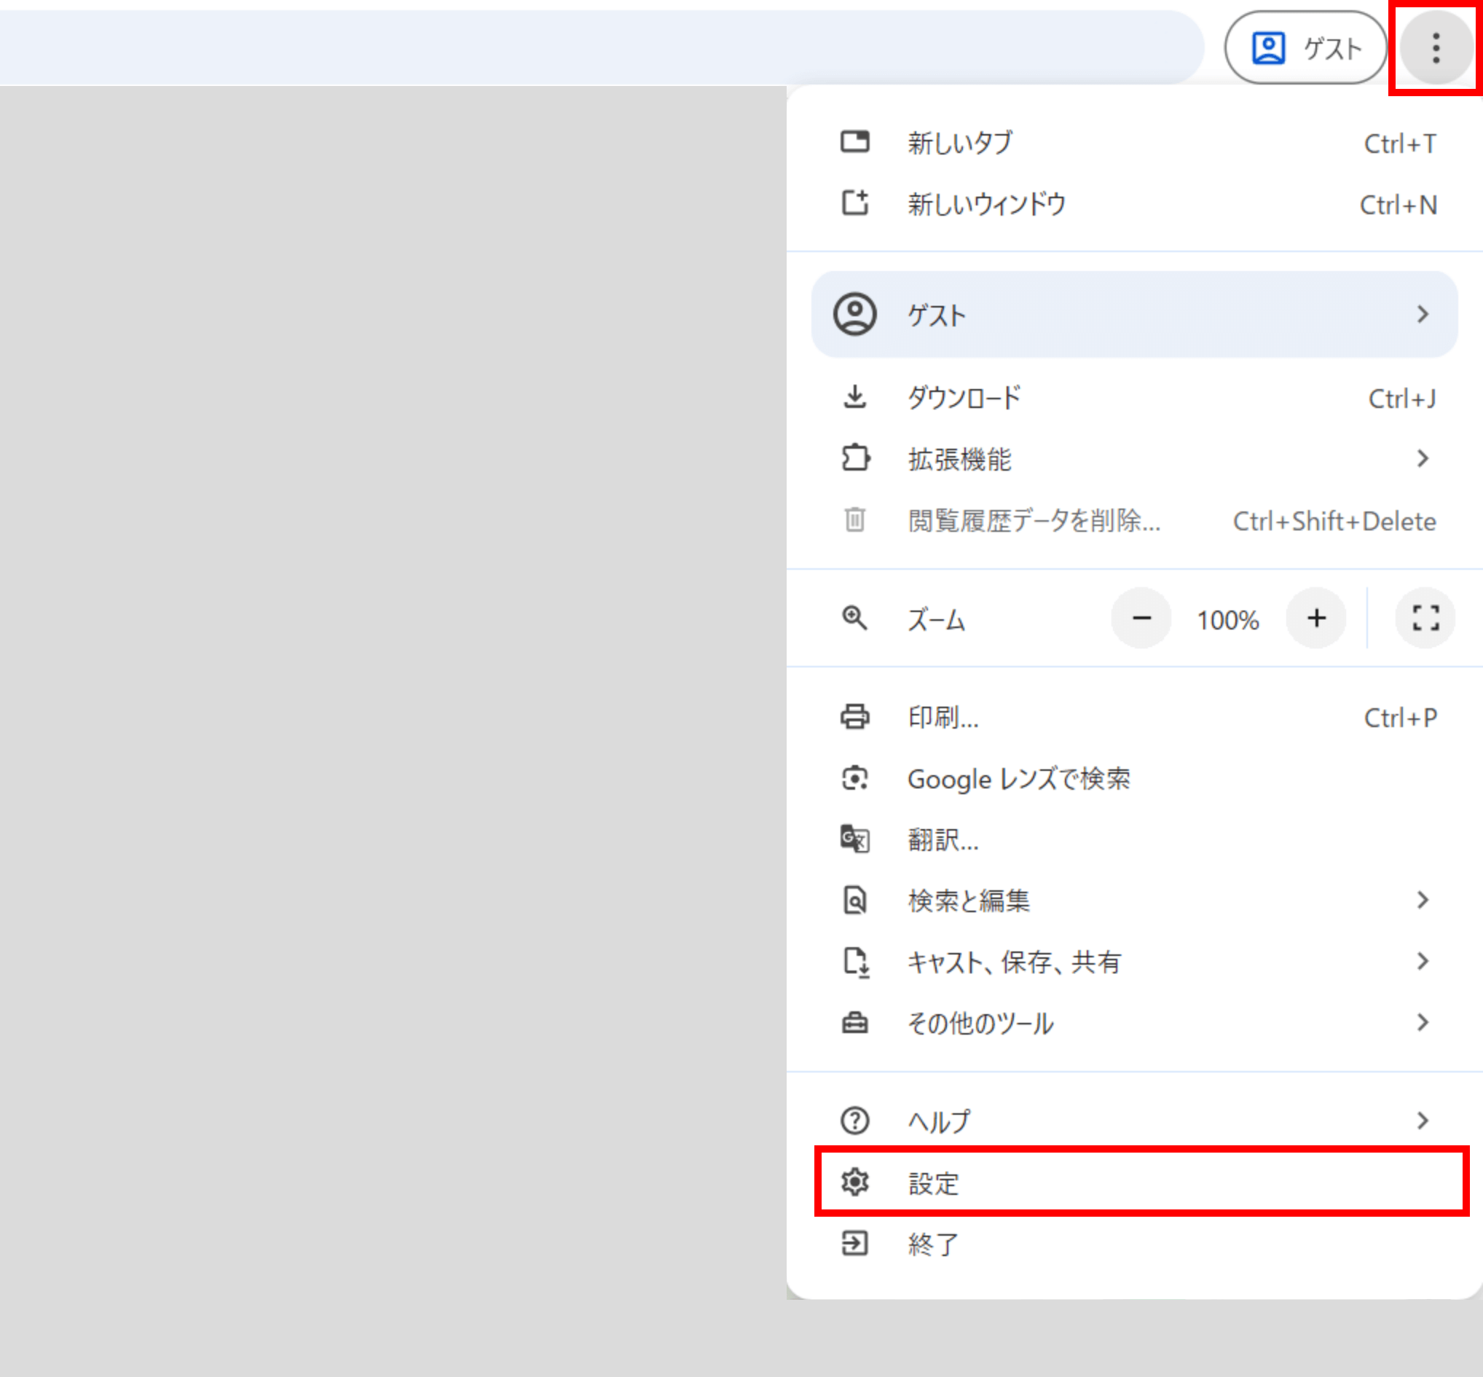Click the 翻訳 translate icon

(854, 840)
